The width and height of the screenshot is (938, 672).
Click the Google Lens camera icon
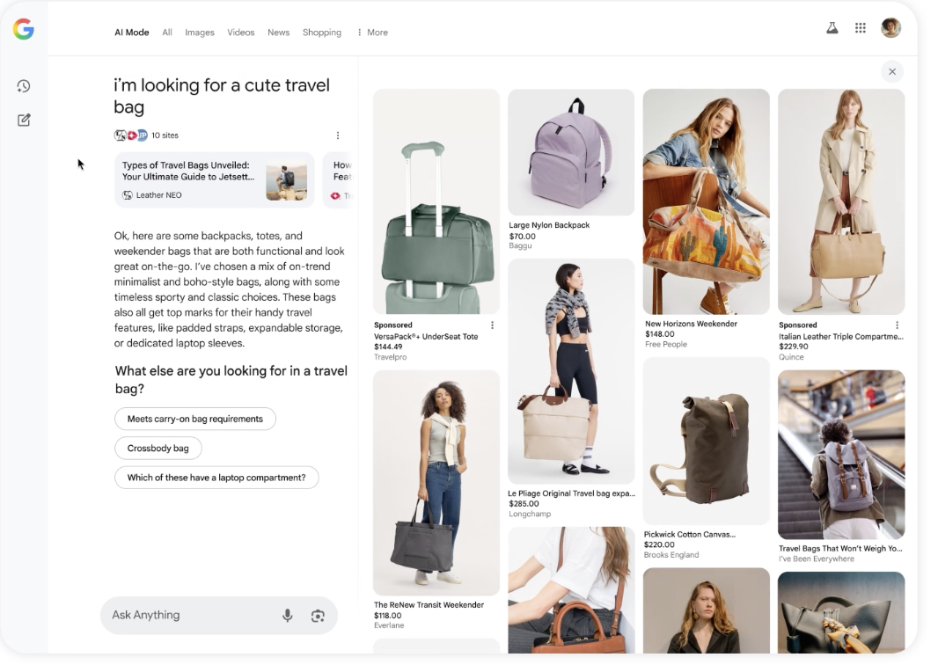(x=318, y=616)
